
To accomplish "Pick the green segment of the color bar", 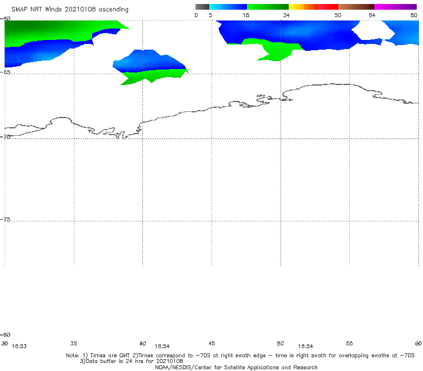I will coord(268,7).
